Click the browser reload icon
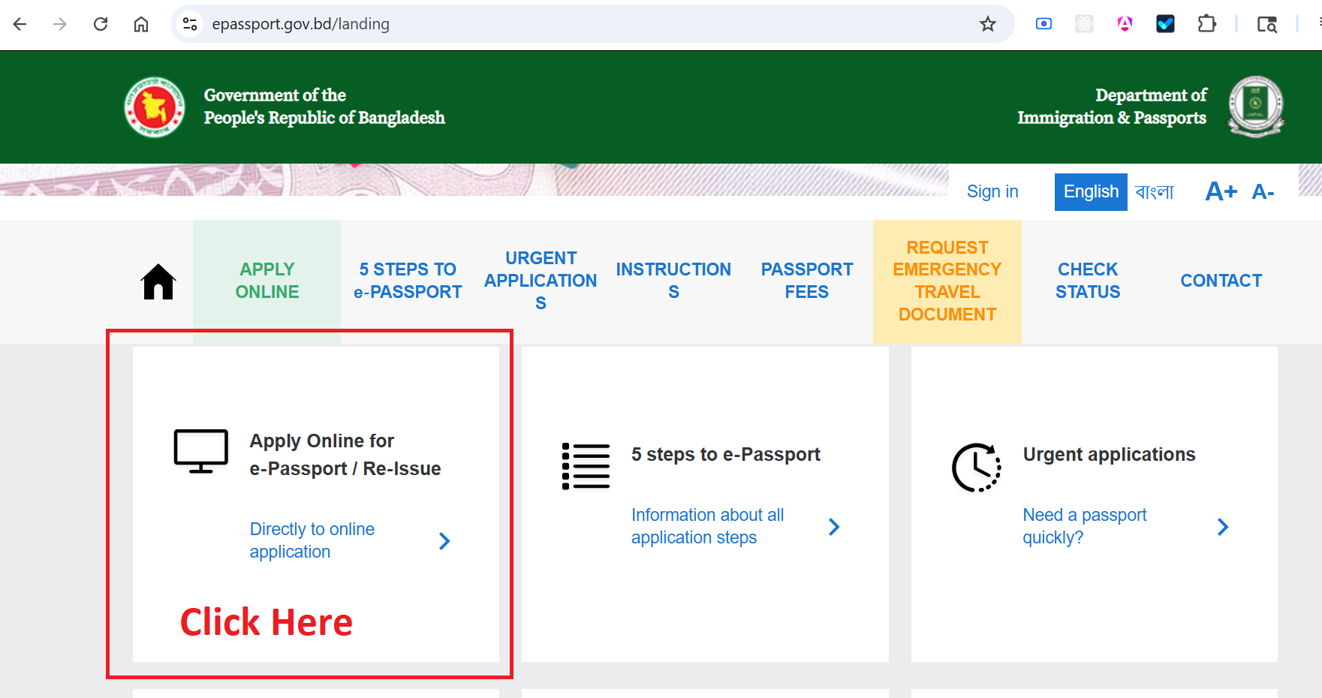 (101, 24)
